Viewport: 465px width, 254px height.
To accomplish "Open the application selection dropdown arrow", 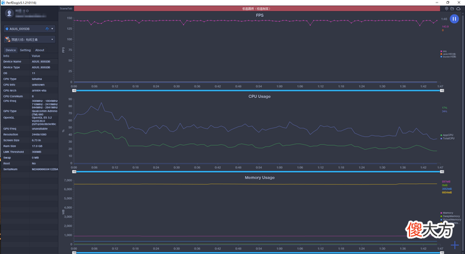I will [x=52, y=39].
